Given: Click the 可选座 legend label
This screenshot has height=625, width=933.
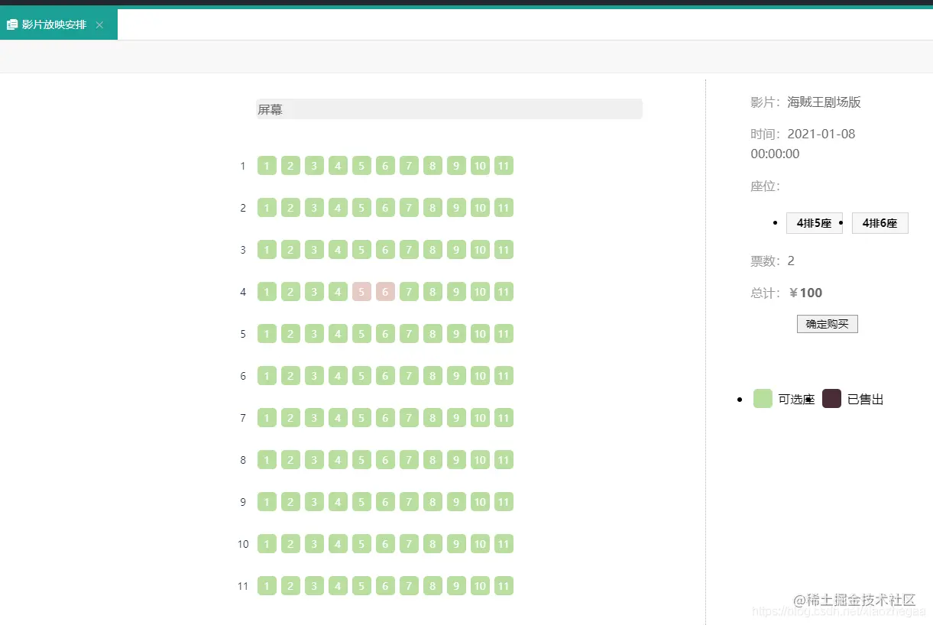Looking at the screenshot, I should (x=796, y=400).
